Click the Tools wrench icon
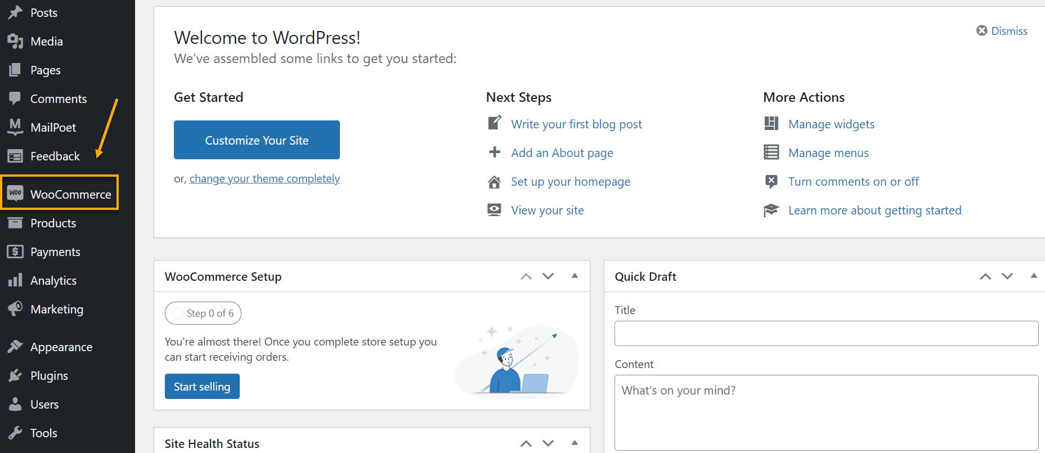 tap(15, 433)
